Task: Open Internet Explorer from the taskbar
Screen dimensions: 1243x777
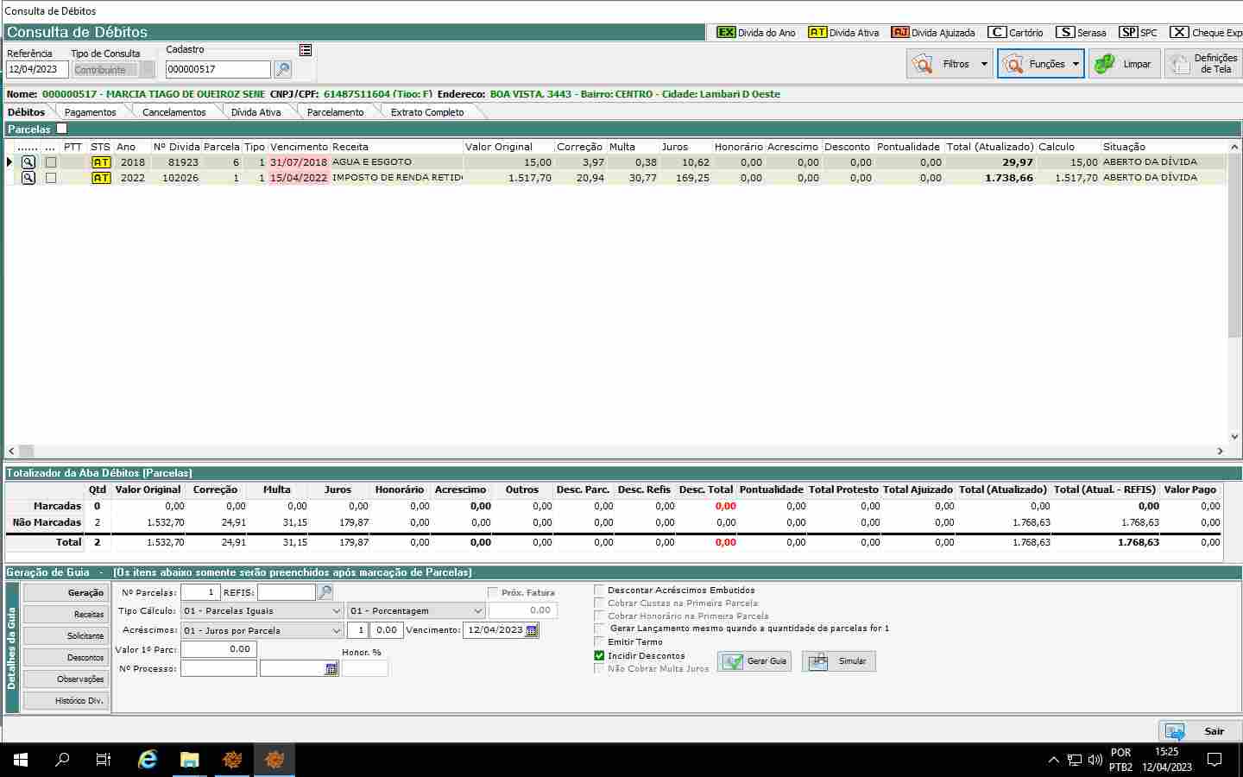Action: click(148, 760)
